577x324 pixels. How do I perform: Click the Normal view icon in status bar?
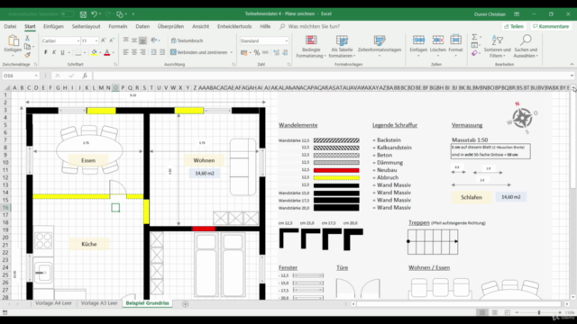coord(482,312)
